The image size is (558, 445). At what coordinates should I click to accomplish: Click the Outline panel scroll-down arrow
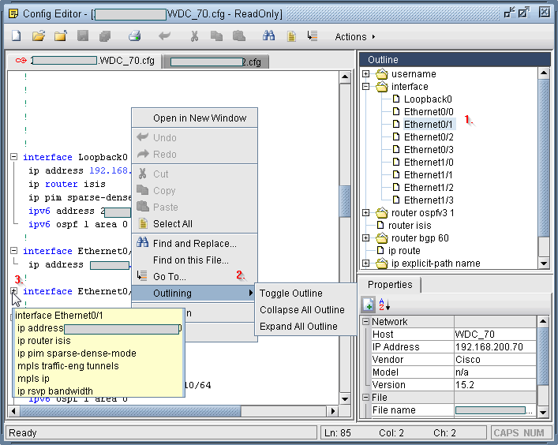(x=544, y=263)
